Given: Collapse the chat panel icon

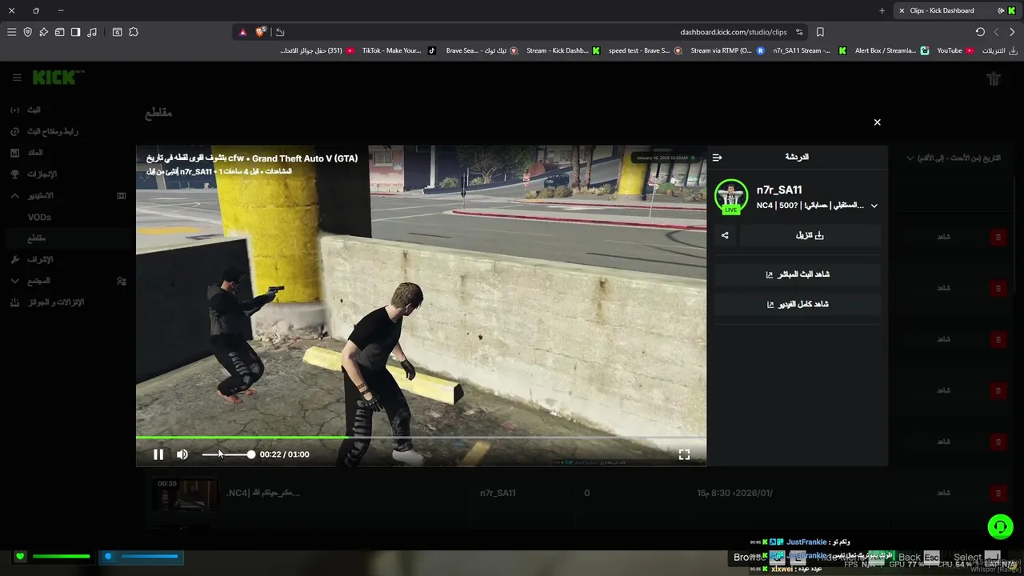Looking at the screenshot, I should 717,158.
